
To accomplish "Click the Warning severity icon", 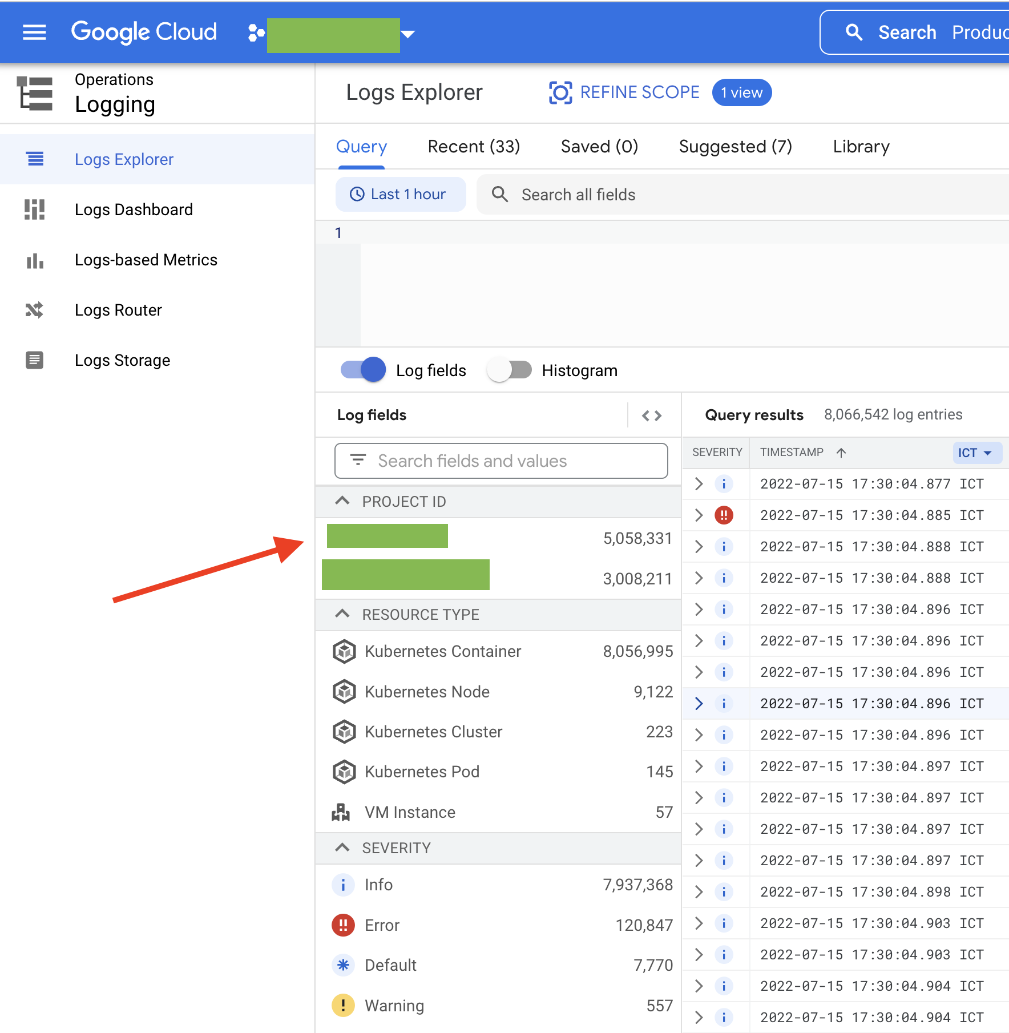I will [343, 1006].
